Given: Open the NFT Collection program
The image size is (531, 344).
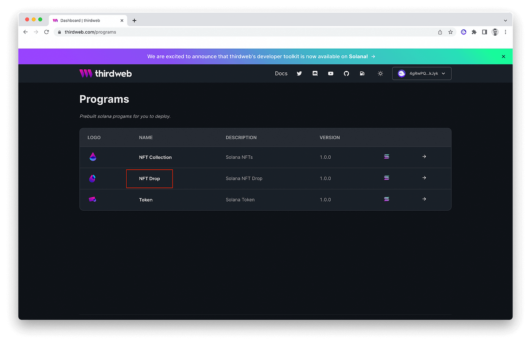Looking at the screenshot, I should 155,157.
